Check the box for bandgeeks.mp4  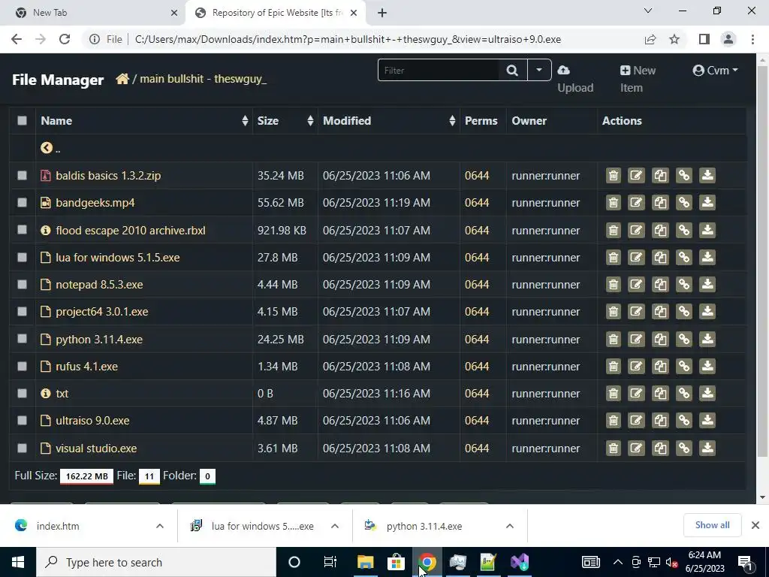(x=22, y=203)
